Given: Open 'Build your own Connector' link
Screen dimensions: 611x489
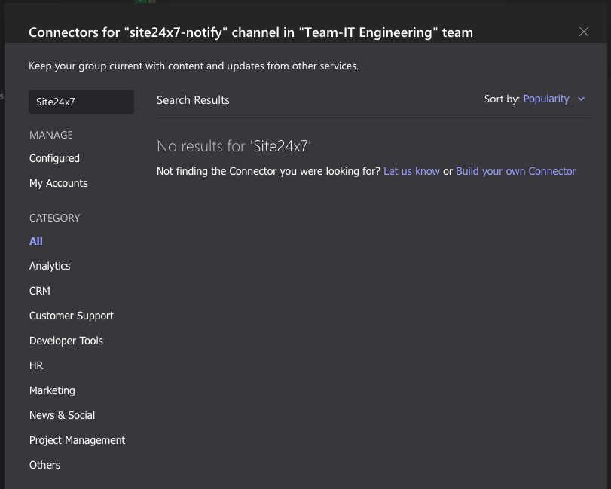Looking at the screenshot, I should 515,171.
